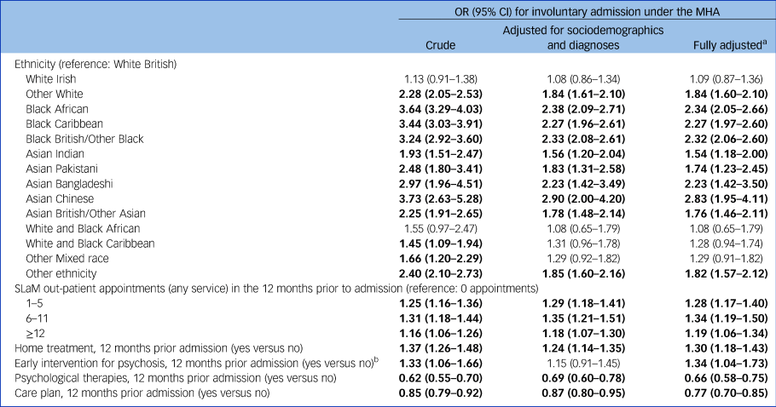Screen dimensions: 776x407
Task: Select the '6–11' appointments row label
Action: click(36, 318)
